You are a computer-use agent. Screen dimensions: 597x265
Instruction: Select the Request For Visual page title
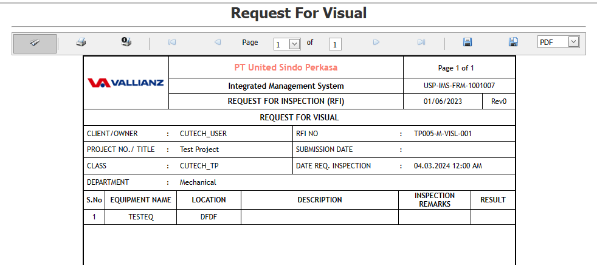(298, 13)
